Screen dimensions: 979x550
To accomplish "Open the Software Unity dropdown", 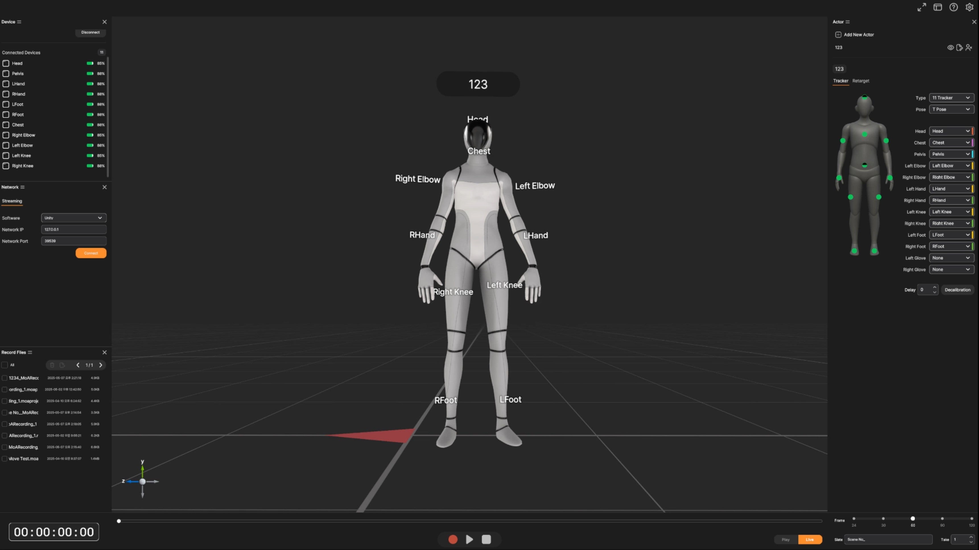I will pyautogui.click(x=74, y=218).
